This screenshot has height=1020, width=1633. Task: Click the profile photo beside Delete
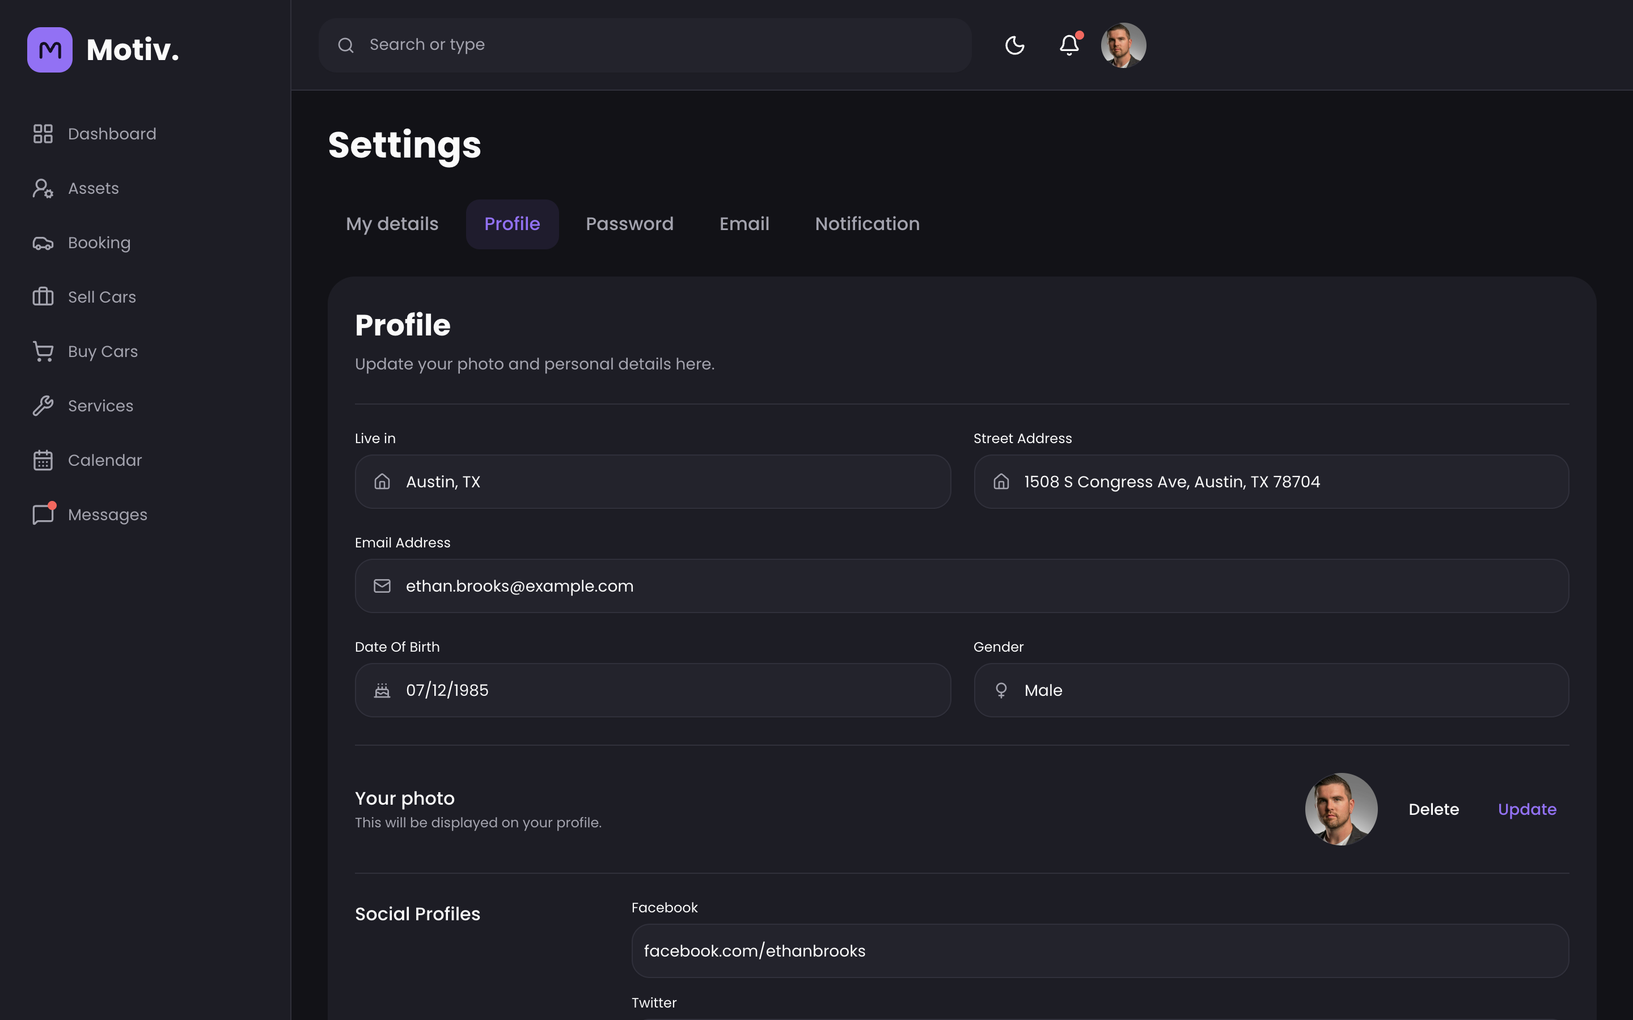coord(1342,809)
